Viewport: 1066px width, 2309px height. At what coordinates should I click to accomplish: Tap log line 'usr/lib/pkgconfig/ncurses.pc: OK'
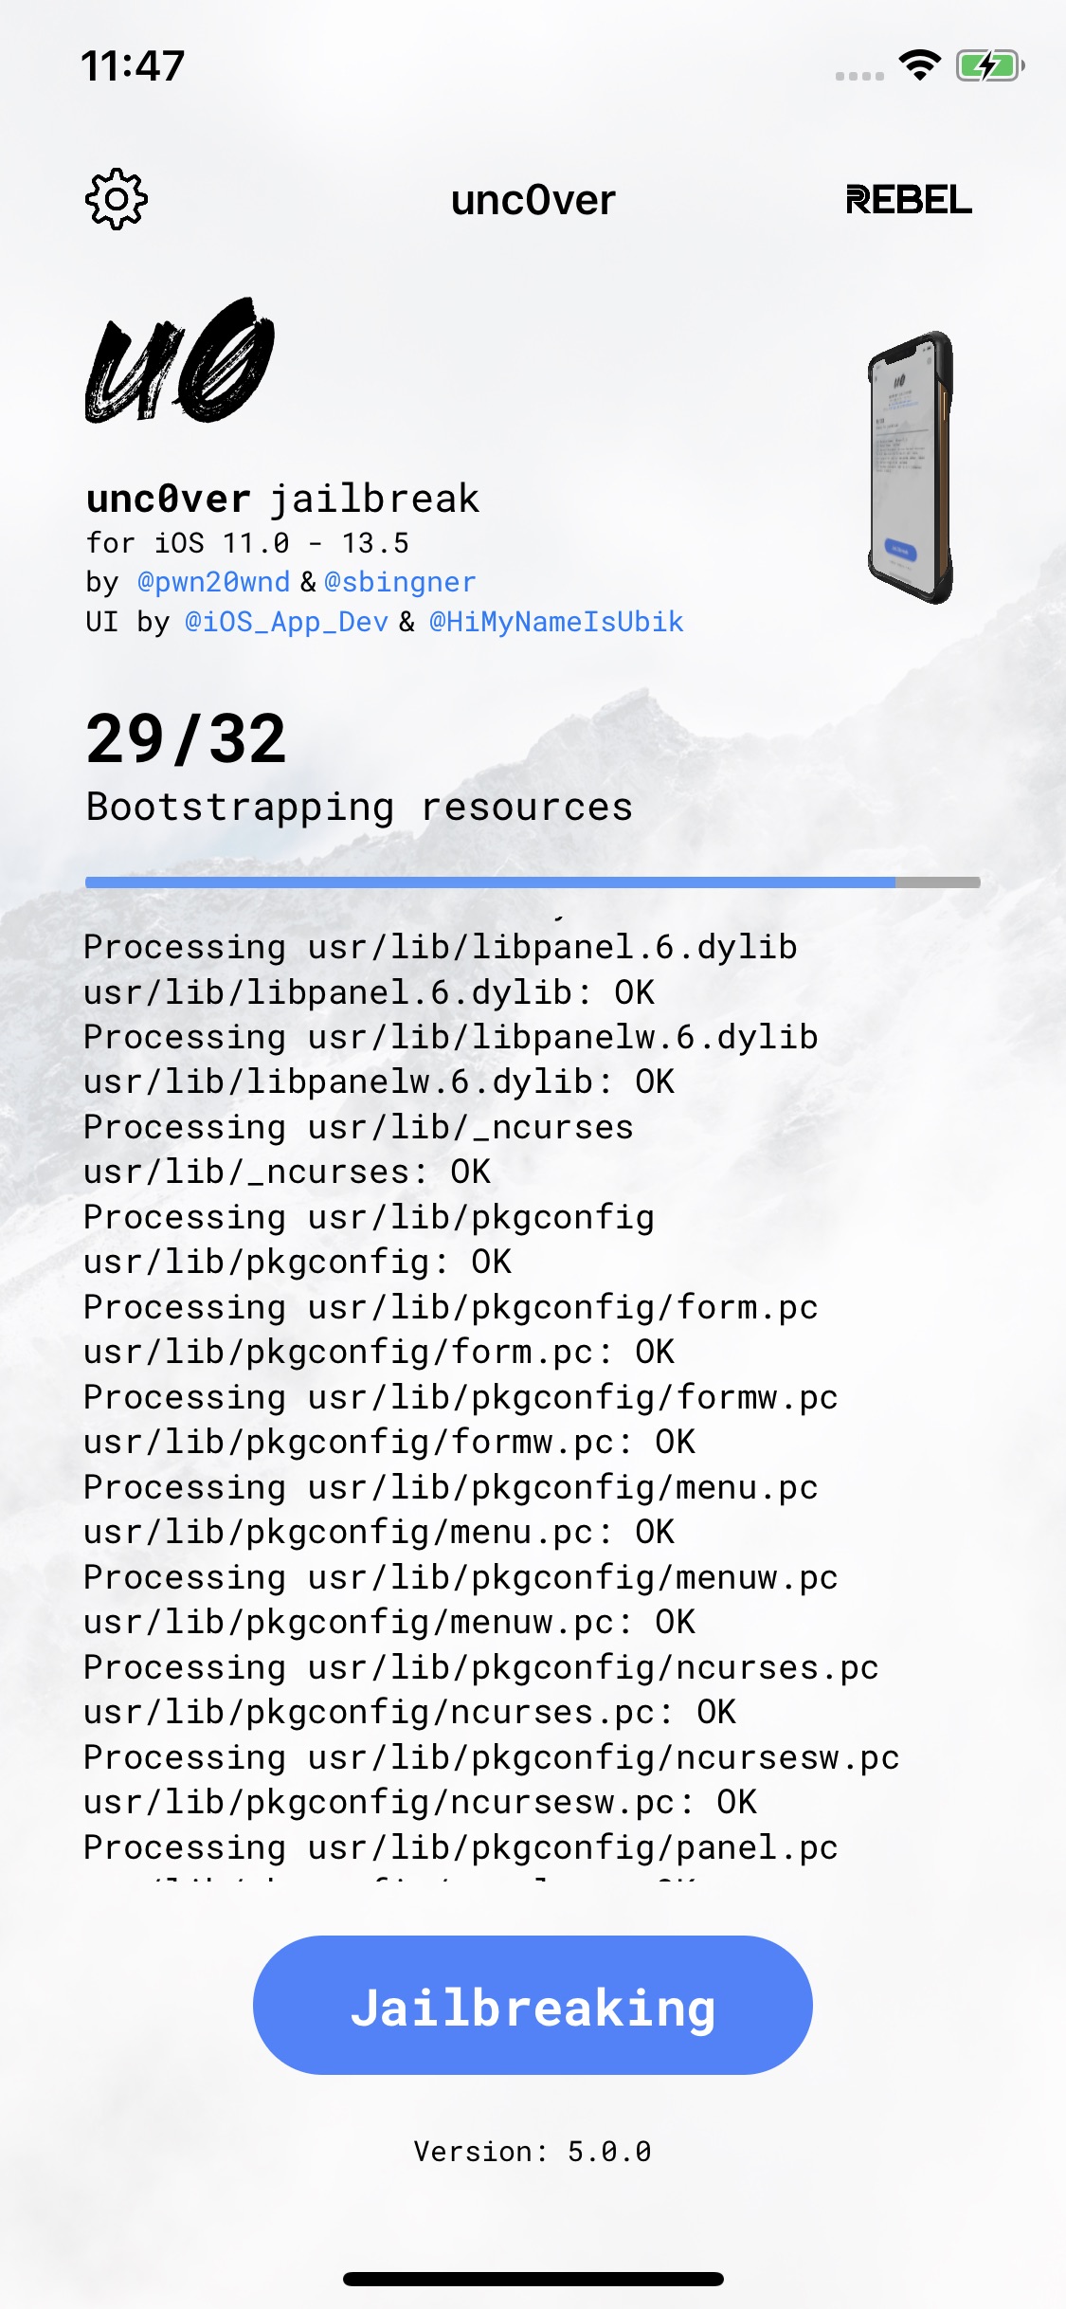[409, 1712]
